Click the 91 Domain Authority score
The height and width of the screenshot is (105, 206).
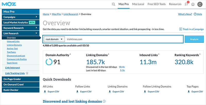57,62
